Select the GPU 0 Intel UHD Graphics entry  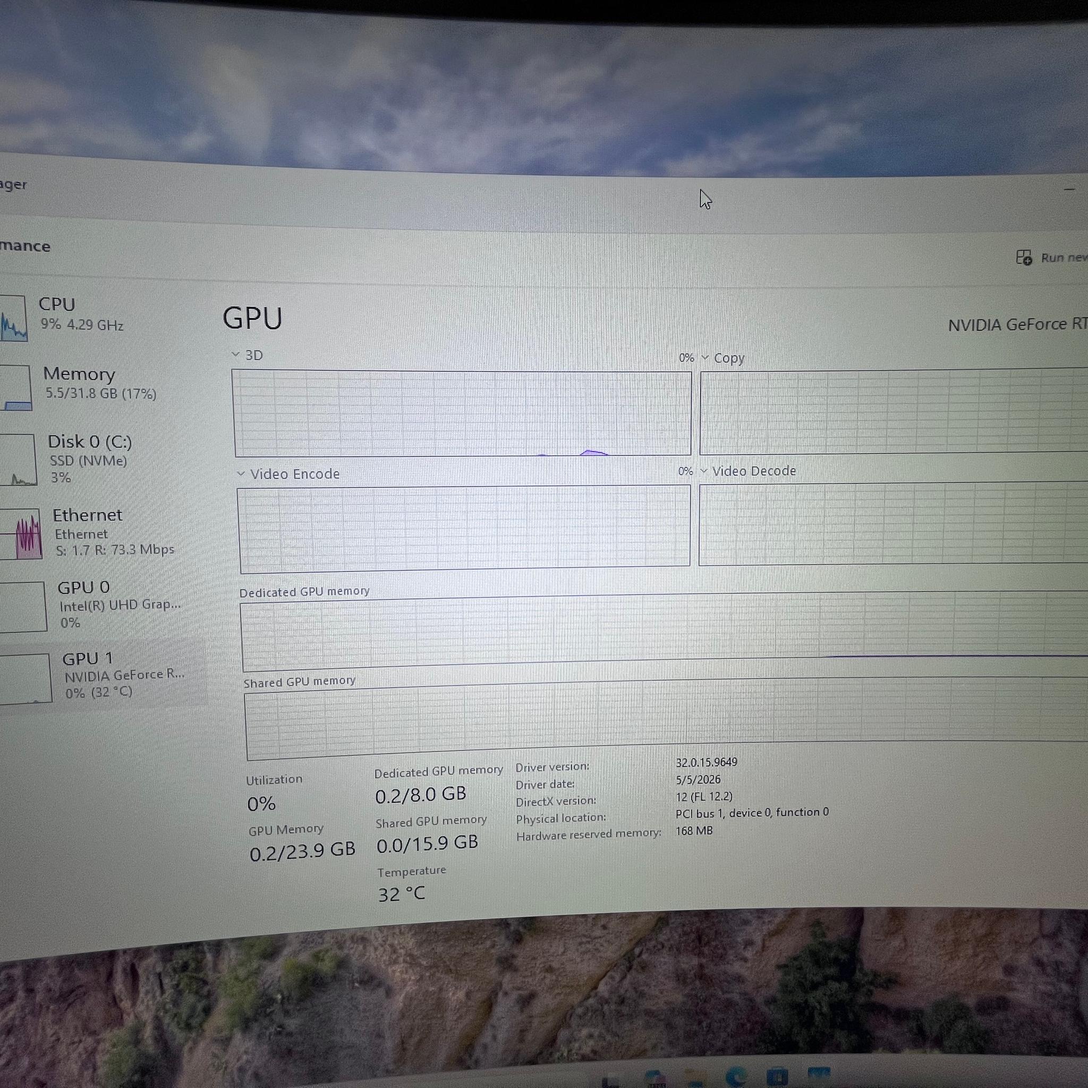(101, 605)
